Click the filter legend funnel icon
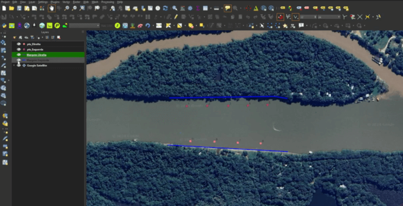 [x=32, y=38]
